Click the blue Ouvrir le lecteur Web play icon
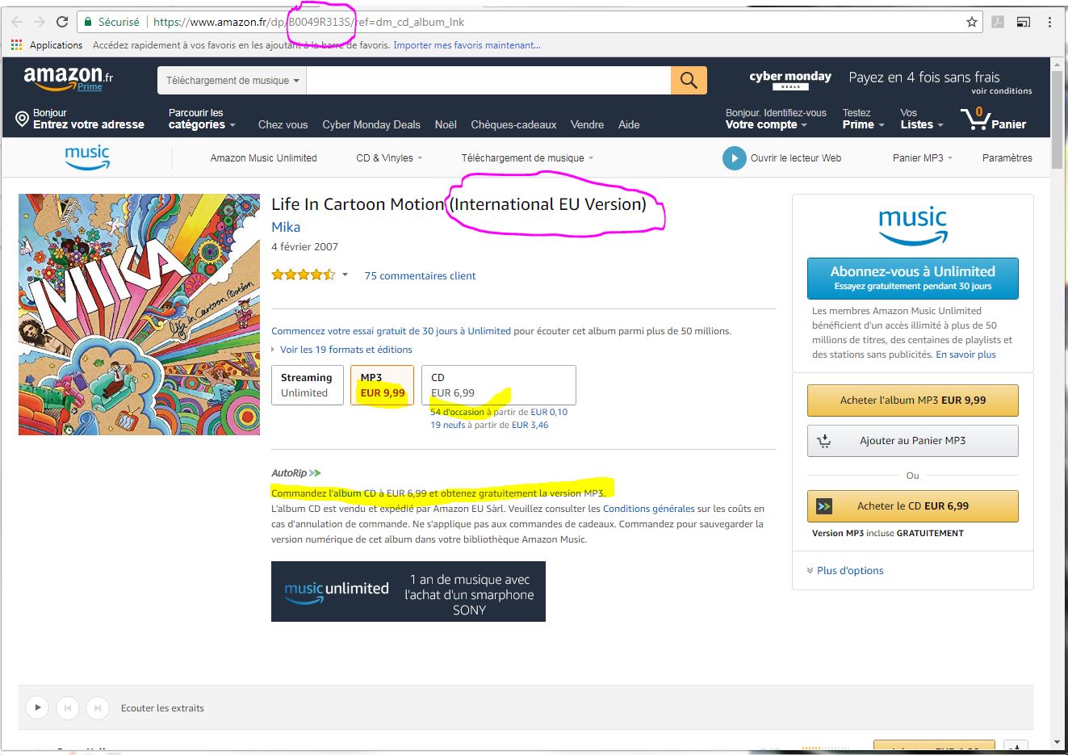Viewport: 1068px width, 755px height. pos(734,158)
